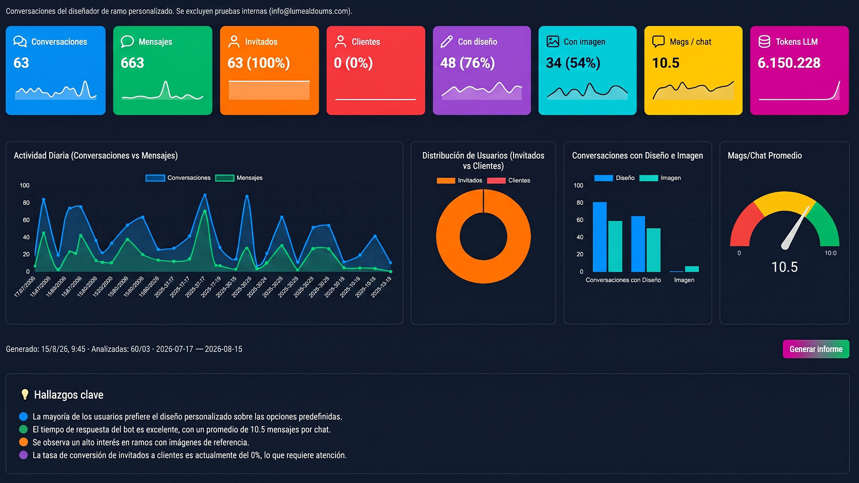The height and width of the screenshot is (483, 859).
Task: Toggle the Conversaciones legend in activity chart
Action: pyautogui.click(x=178, y=178)
